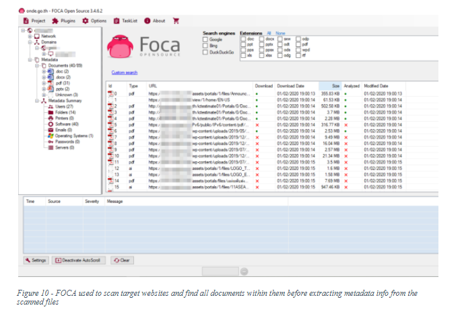
Task: Click the green analyzed dot in row 0
Action: pyautogui.click(x=345, y=94)
